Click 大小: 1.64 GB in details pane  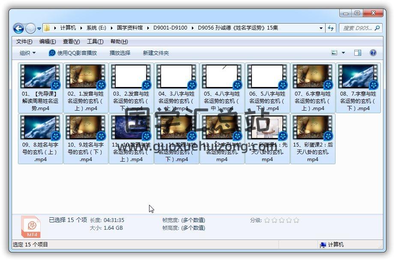pyautogui.click(x=106, y=228)
